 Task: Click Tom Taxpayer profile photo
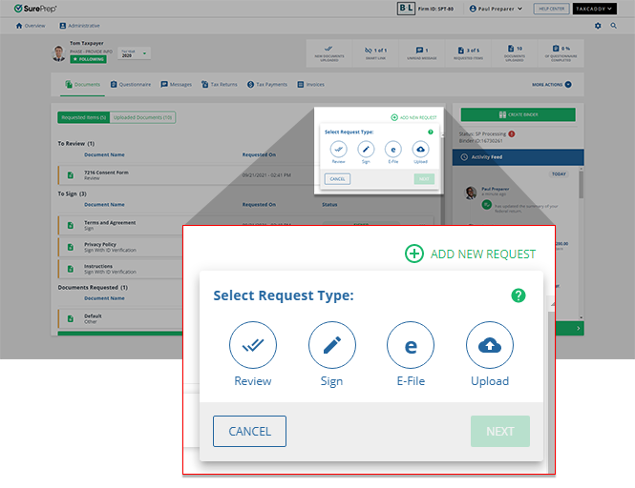pos(58,53)
